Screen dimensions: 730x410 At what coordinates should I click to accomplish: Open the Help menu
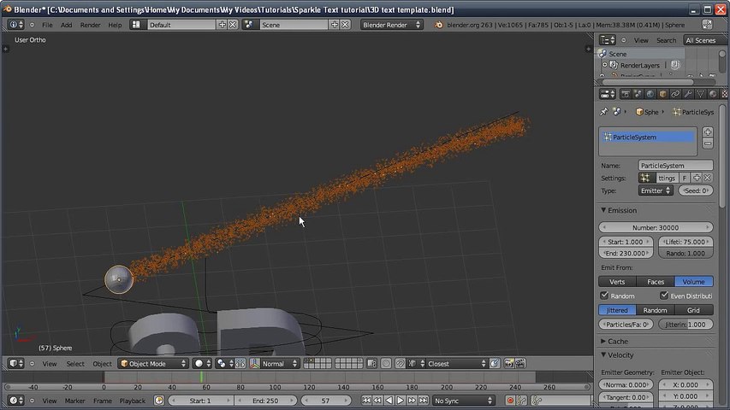(x=115, y=25)
